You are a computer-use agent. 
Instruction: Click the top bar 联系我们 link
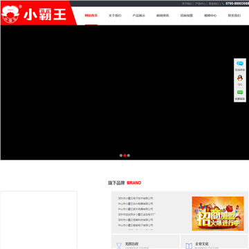(x=214, y=3)
